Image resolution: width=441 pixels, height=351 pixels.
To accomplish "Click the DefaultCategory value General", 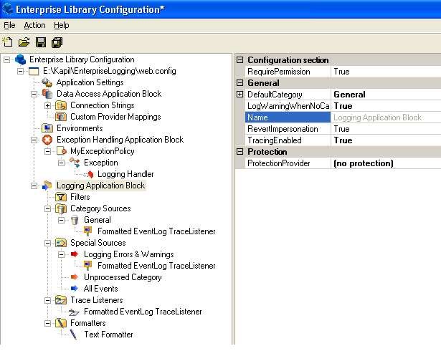I will 386,95.
